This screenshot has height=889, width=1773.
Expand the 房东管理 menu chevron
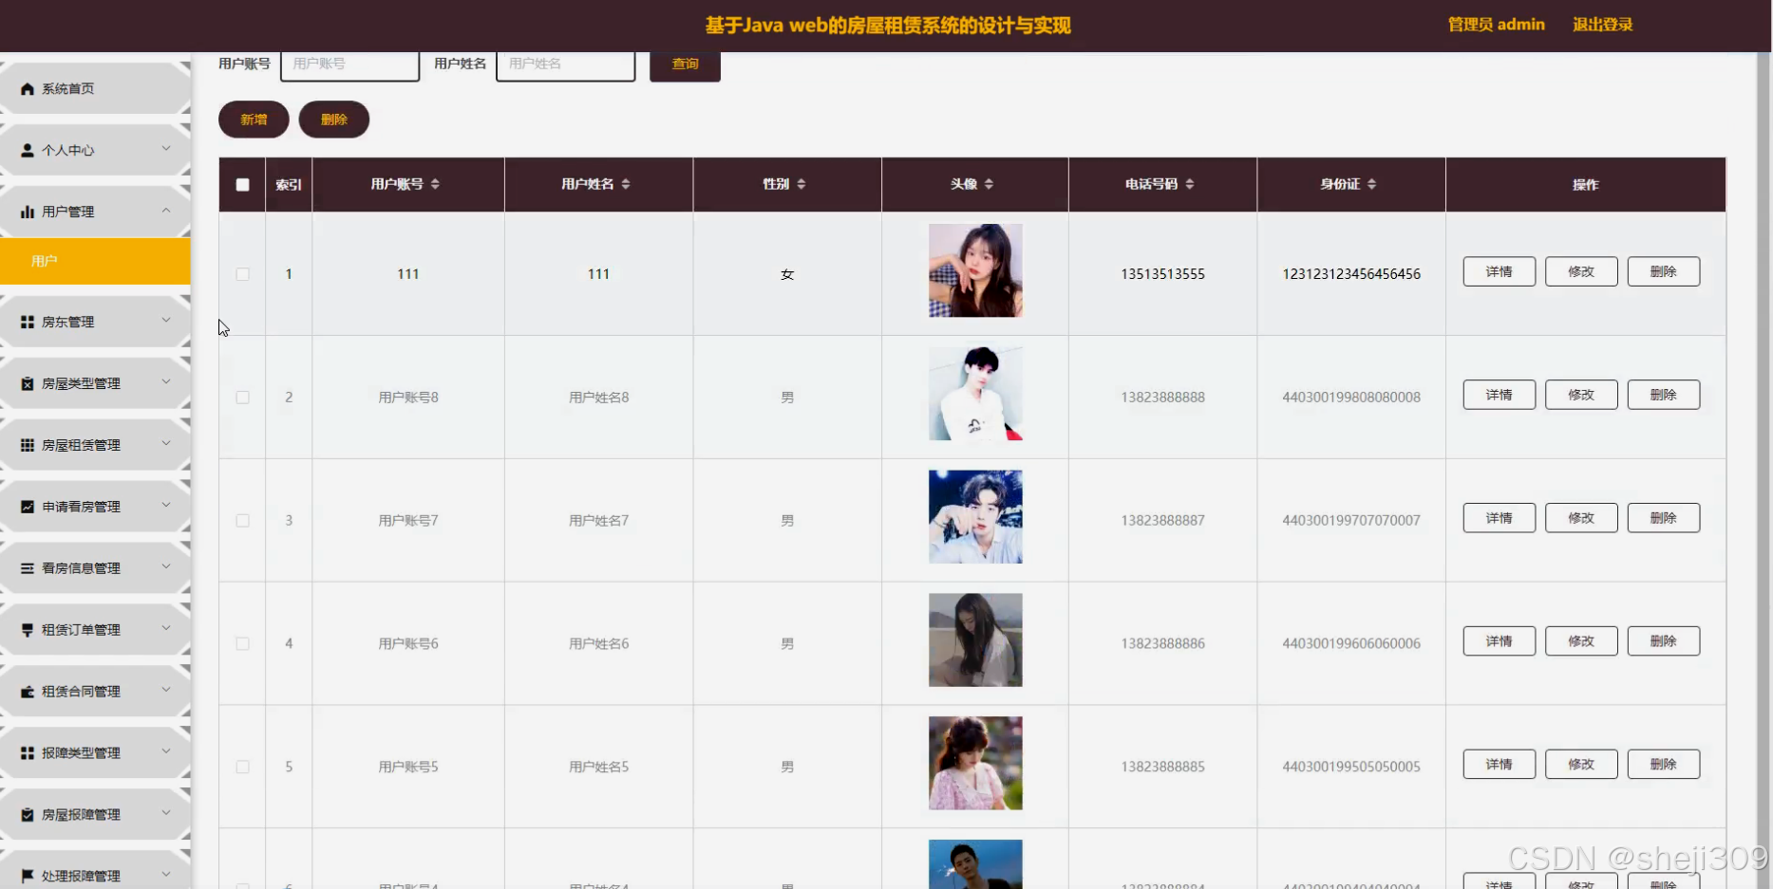pos(167,321)
